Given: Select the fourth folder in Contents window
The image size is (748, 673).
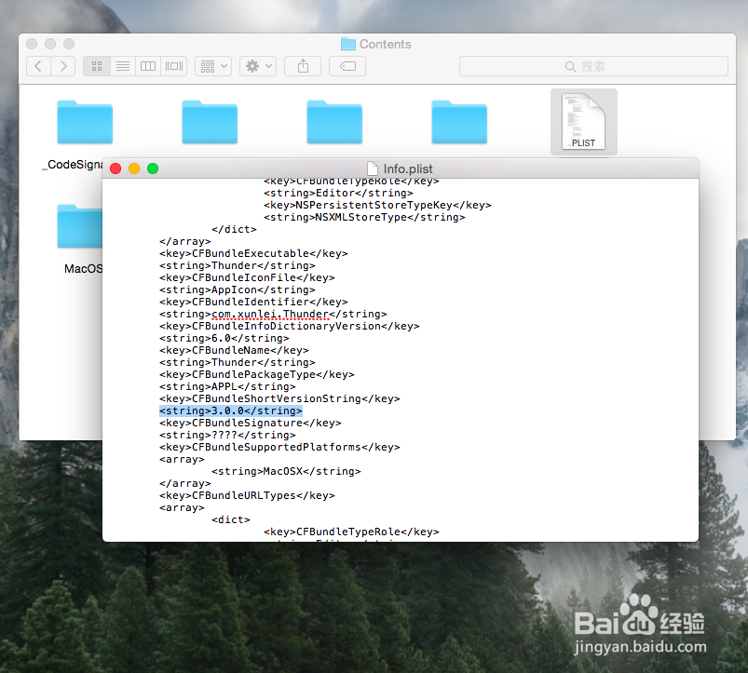Looking at the screenshot, I should pyautogui.click(x=459, y=122).
